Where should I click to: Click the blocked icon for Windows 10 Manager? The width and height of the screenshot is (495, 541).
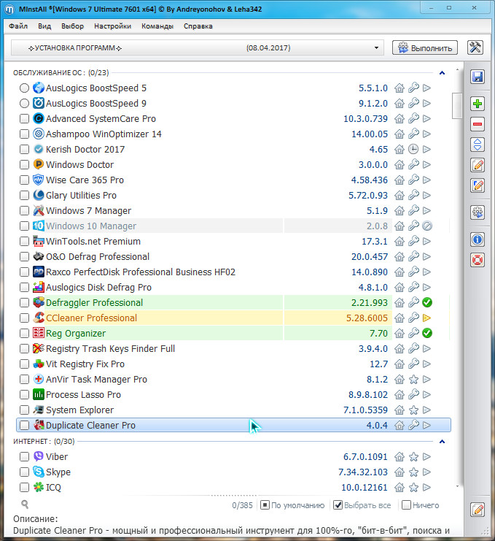[x=427, y=226]
